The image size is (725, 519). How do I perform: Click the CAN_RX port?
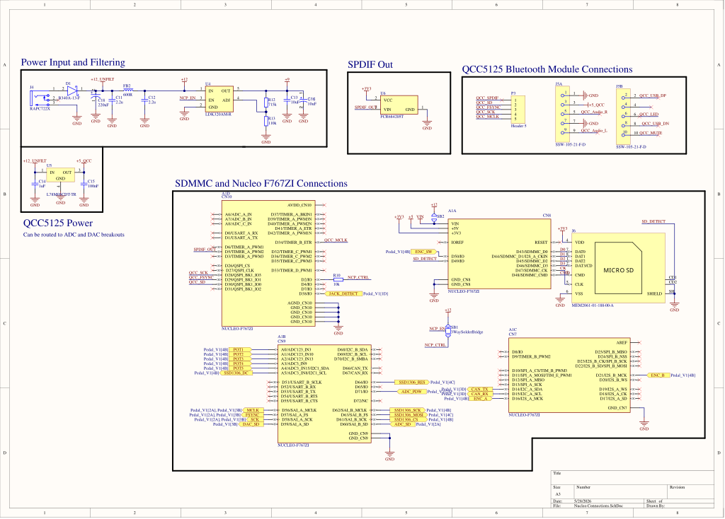(480, 394)
